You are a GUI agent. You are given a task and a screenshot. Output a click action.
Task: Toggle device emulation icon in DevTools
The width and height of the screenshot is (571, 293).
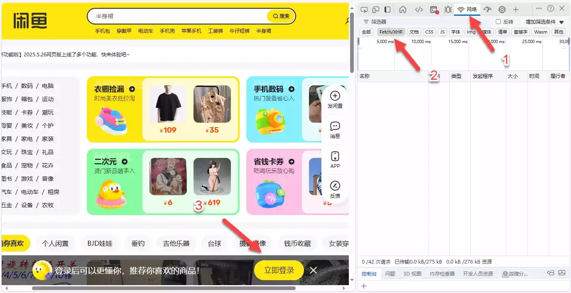[376, 10]
